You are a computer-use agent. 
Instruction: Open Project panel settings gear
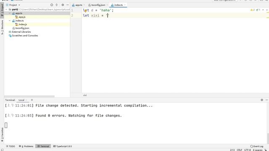(63, 5)
